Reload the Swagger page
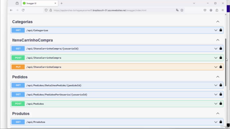The height and width of the screenshot is (129, 230). tap(23, 10)
